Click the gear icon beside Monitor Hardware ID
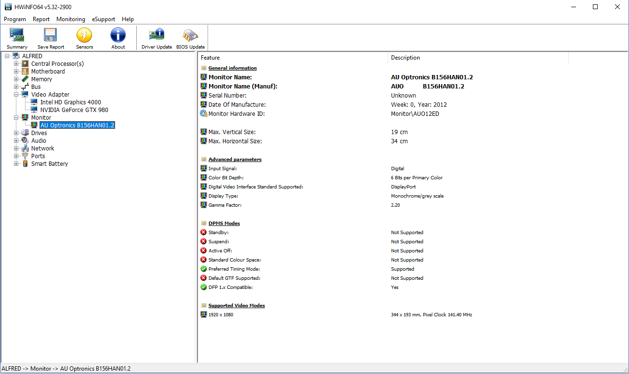 pyautogui.click(x=203, y=114)
